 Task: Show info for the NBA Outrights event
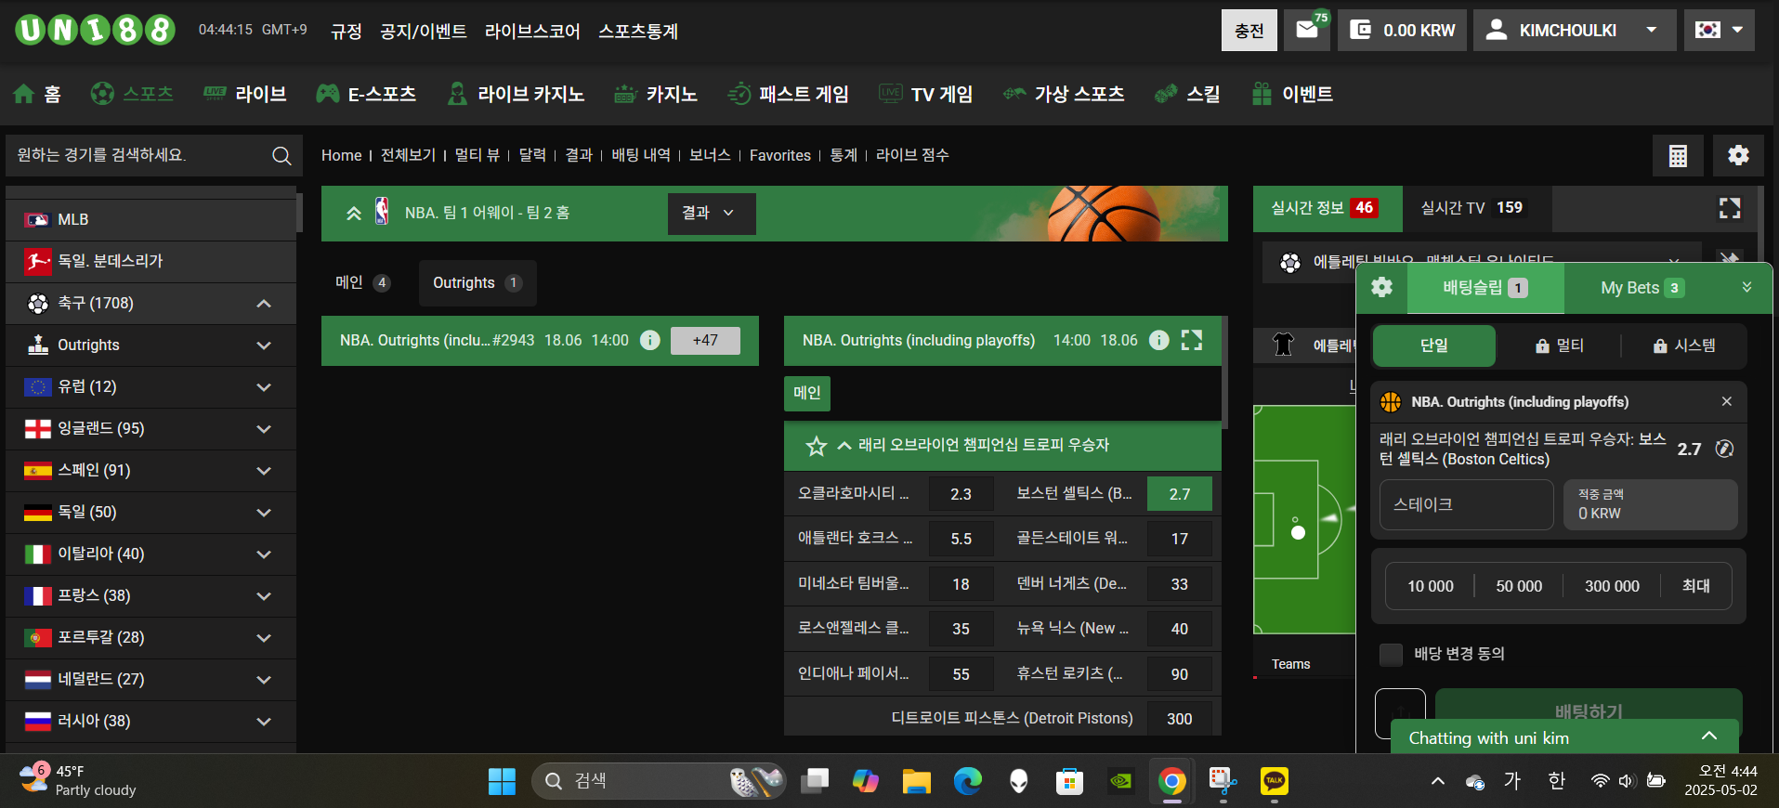pos(1159,340)
